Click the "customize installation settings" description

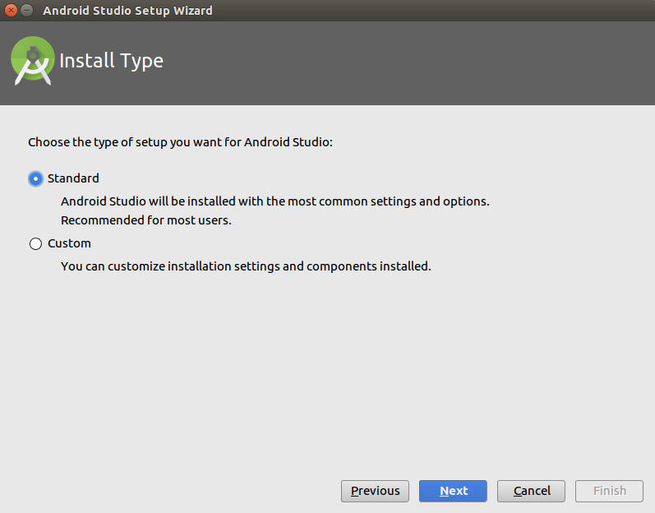pyautogui.click(x=245, y=266)
